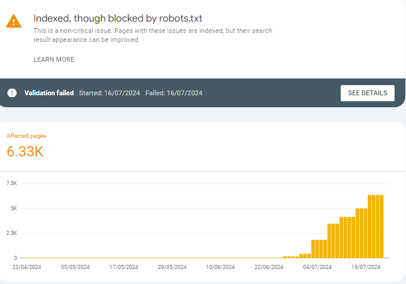Click the orange warning triangle icon
This screenshot has width=406, height=284.
point(14,21)
